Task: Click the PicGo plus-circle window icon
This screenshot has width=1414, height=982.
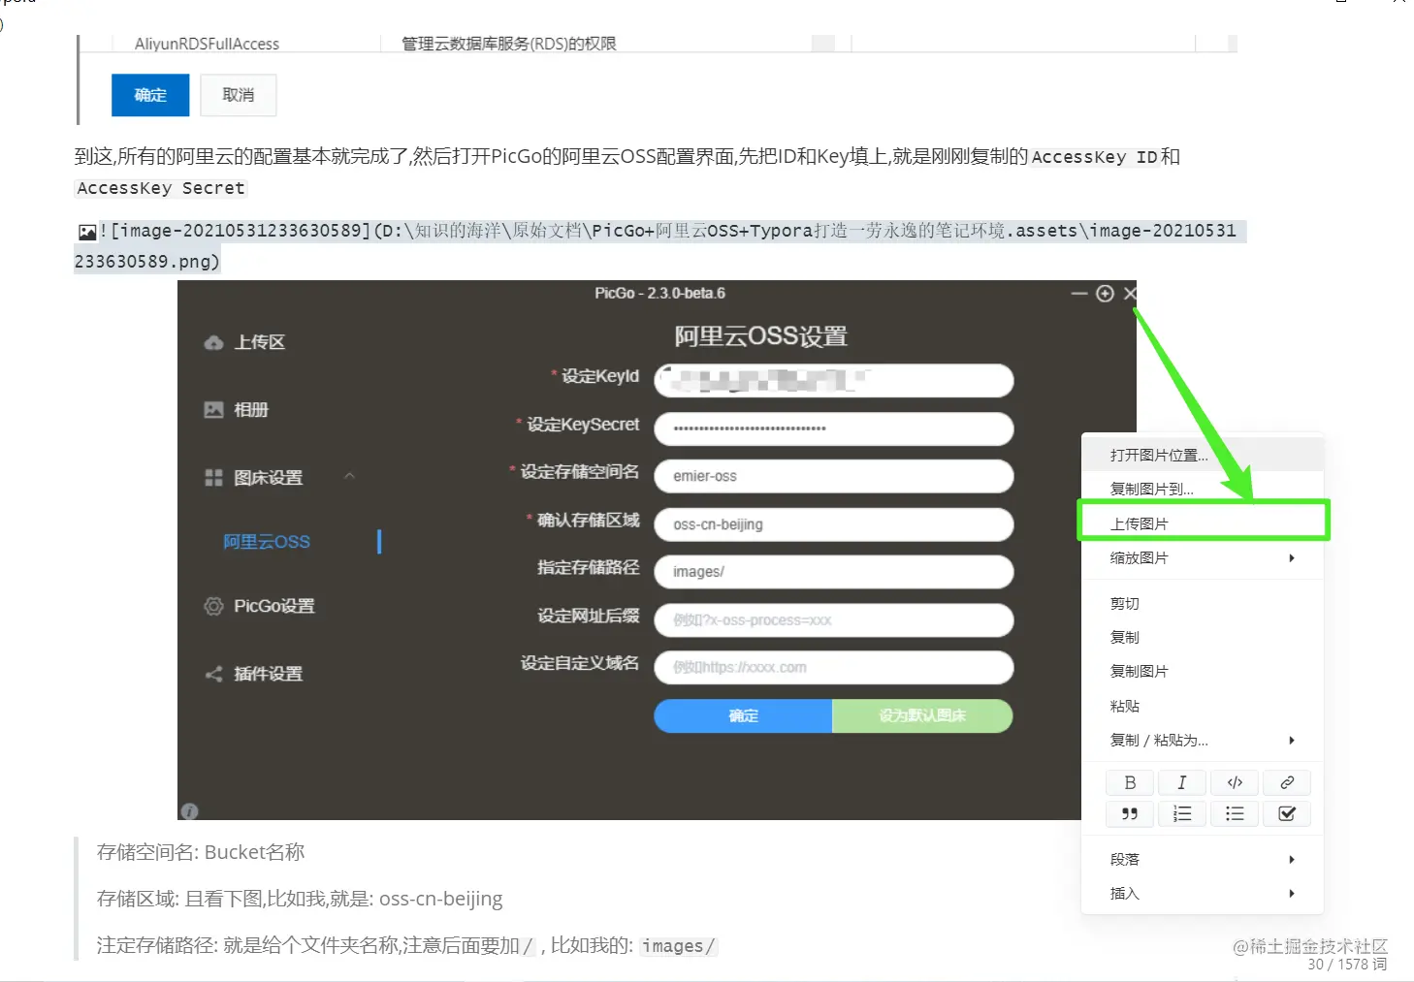Action: (1105, 294)
